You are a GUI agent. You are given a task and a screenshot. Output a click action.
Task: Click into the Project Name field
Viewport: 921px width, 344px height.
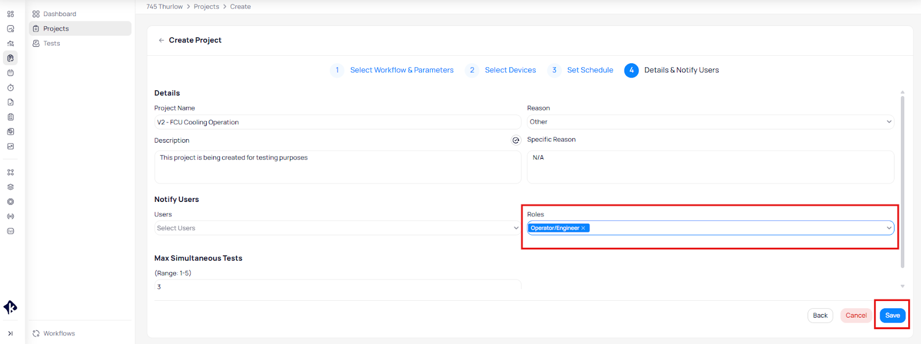coord(337,123)
